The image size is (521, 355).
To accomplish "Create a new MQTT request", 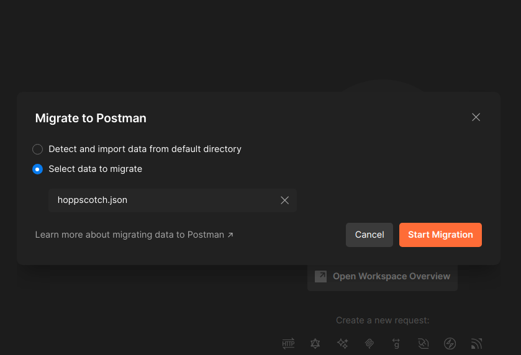I will coord(476,343).
